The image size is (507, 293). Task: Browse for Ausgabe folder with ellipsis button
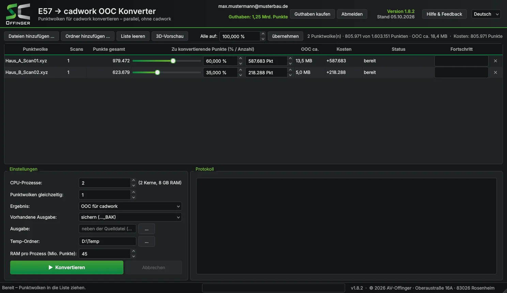(147, 229)
